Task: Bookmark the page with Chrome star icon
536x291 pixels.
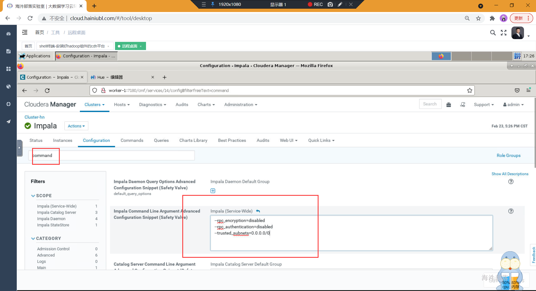Action: (478, 18)
